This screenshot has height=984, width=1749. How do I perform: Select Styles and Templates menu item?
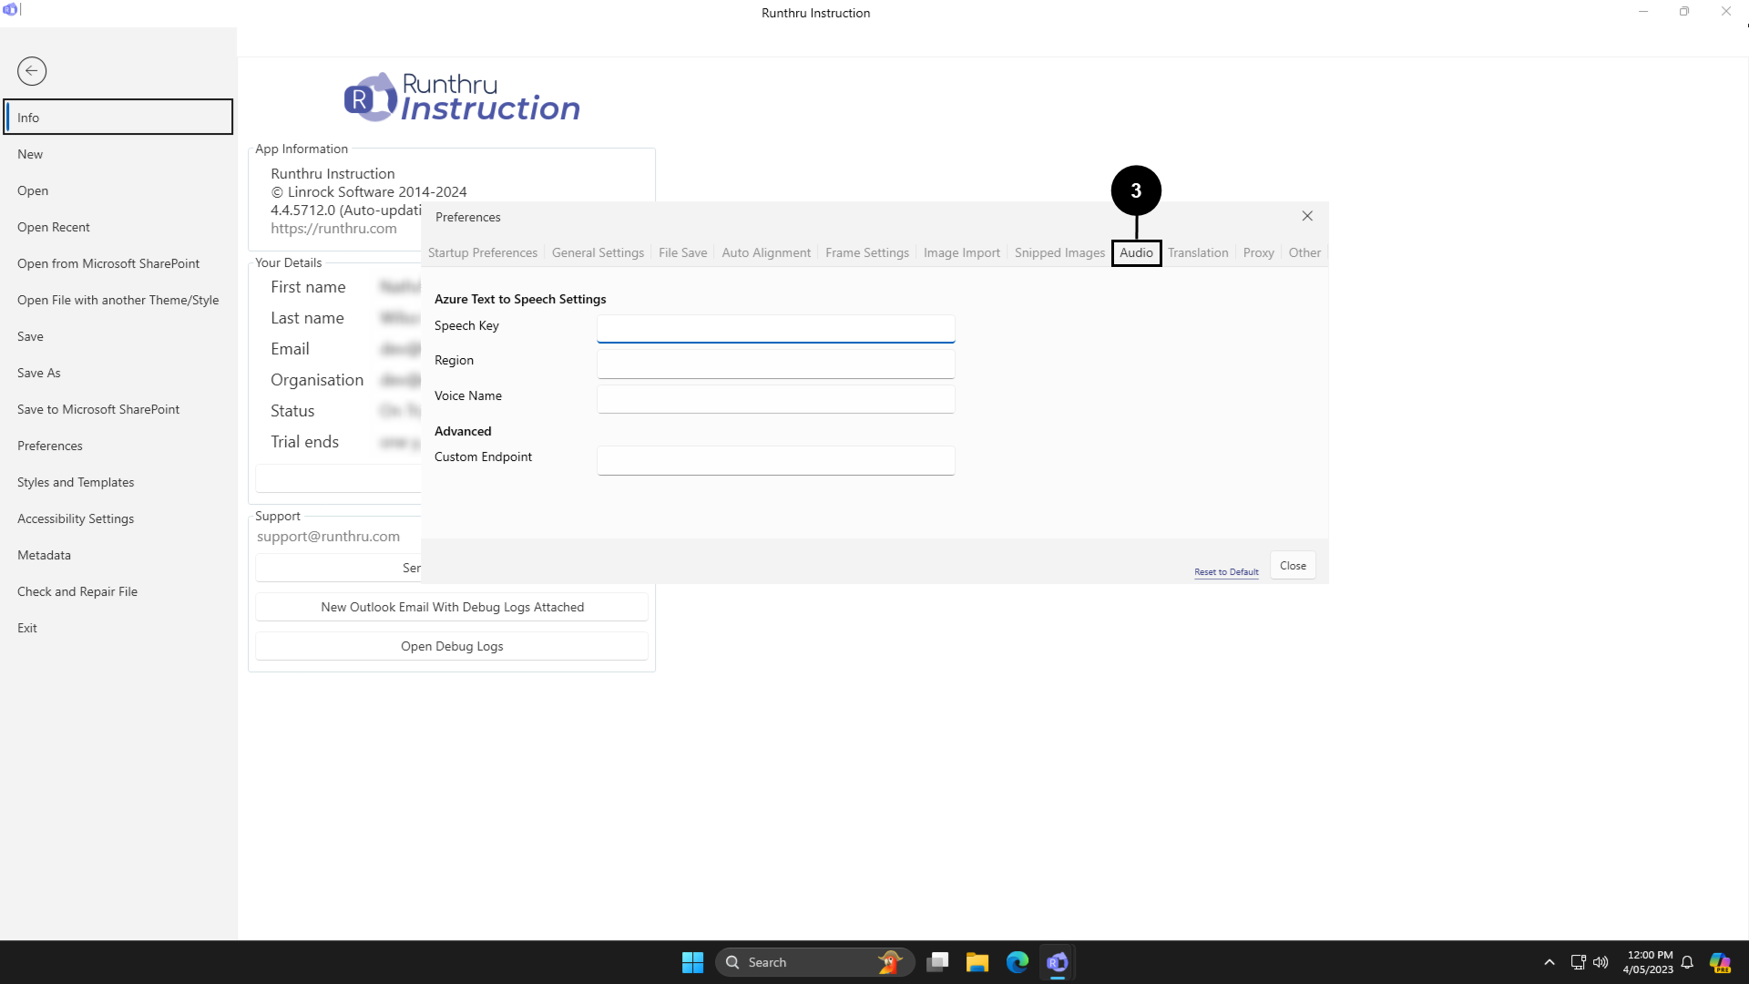click(76, 482)
